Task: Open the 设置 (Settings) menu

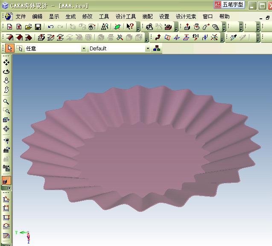Action: point(164,17)
